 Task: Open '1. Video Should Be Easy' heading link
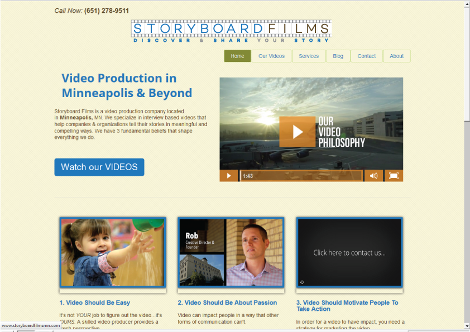tap(95, 302)
